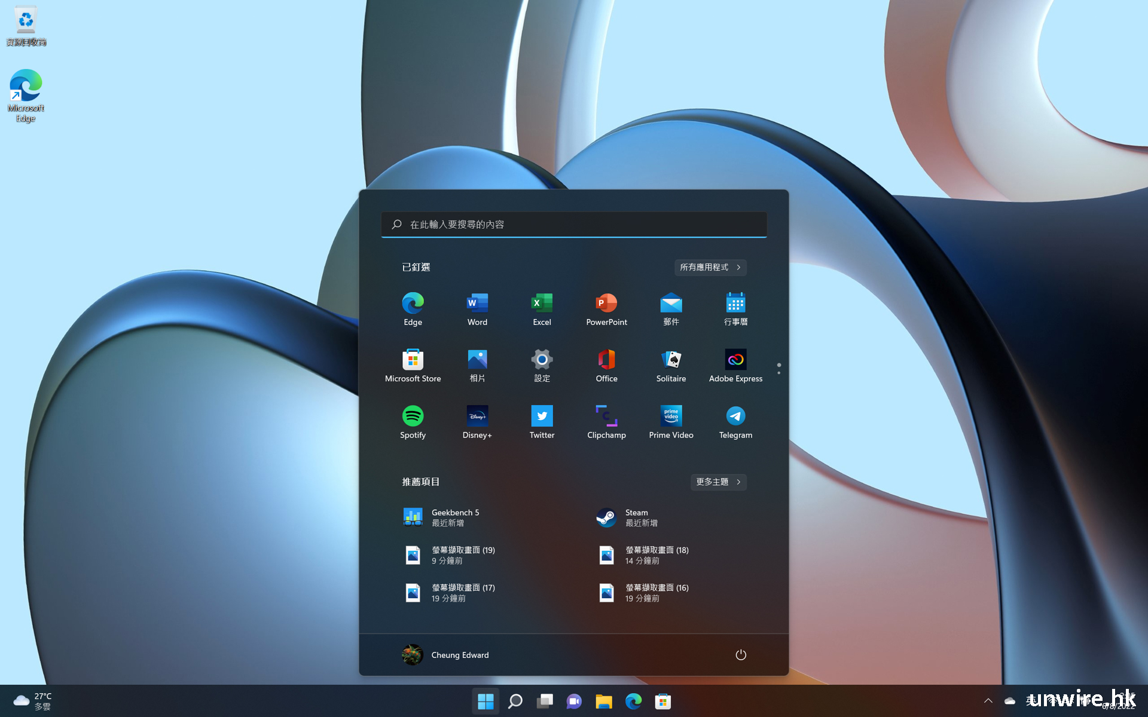Expand 所有應用程式 all apps list
The image size is (1148, 717).
tap(710, 267)
